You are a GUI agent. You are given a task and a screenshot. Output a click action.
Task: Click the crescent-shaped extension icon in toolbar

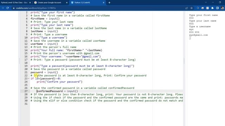click(198, 8)
